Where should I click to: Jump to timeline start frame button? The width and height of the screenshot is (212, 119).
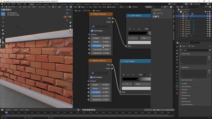click(83, 110)
